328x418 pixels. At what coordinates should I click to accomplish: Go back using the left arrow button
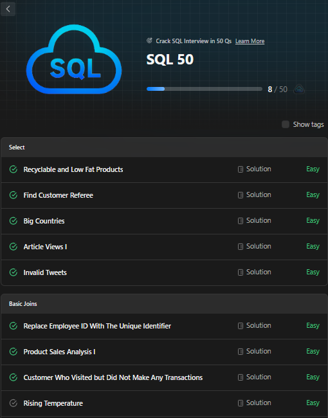pos(8,9)
